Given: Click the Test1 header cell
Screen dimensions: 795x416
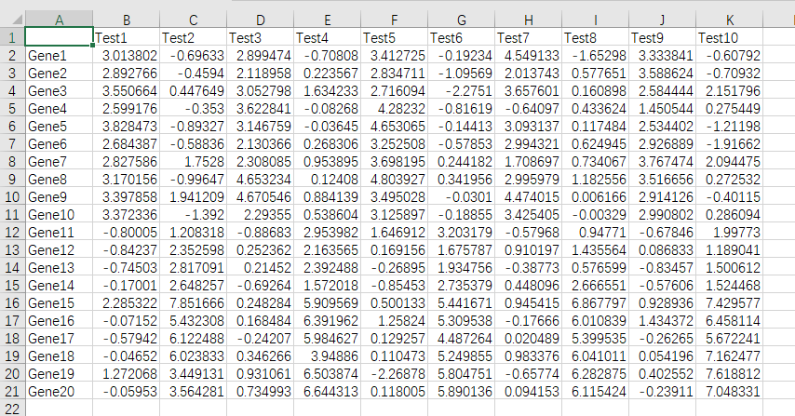Looking at the screenshot, I should [126, 37].
